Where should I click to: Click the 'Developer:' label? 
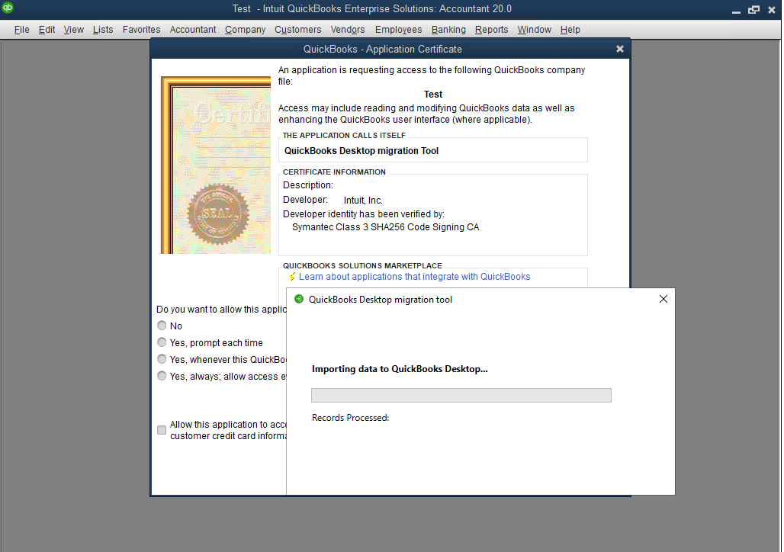click(x=306, y=200)
